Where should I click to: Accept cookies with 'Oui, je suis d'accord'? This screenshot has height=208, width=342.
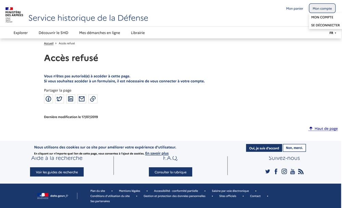click(264, 148)
